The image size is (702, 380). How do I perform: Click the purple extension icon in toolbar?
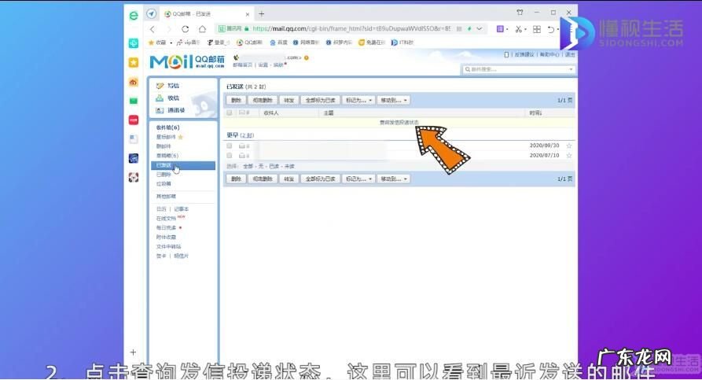pyautogui.click(x=500, y=29)
